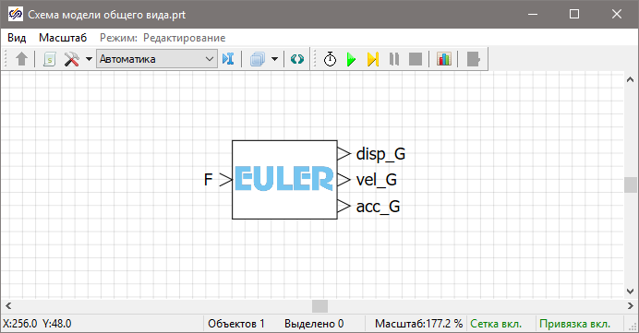
Task: Expand the stacked windows dropdown arrow
Action: [274, 59]
